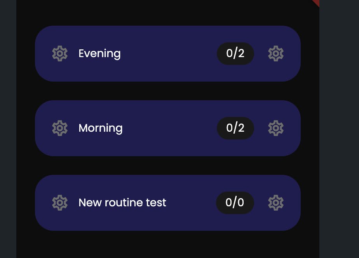Click the red corner banner at top
The height and width of the screenshot is (258, 359).
(316, 2)
